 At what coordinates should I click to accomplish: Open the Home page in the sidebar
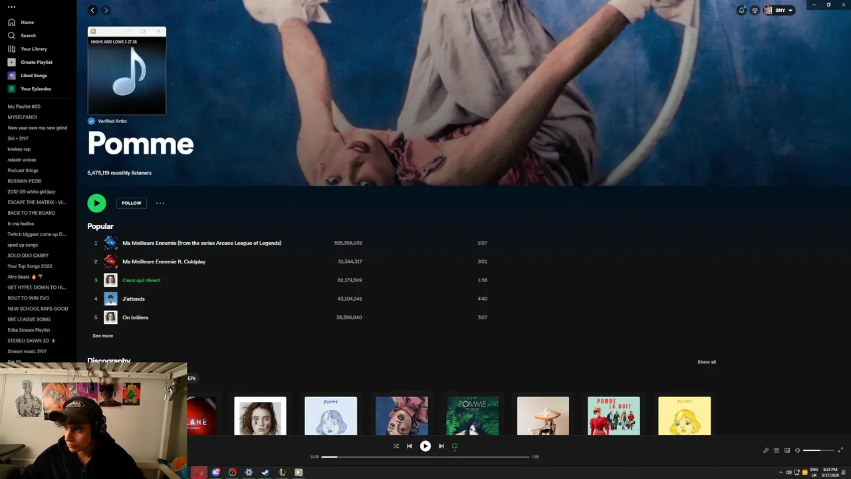click(x=21, y=22)
